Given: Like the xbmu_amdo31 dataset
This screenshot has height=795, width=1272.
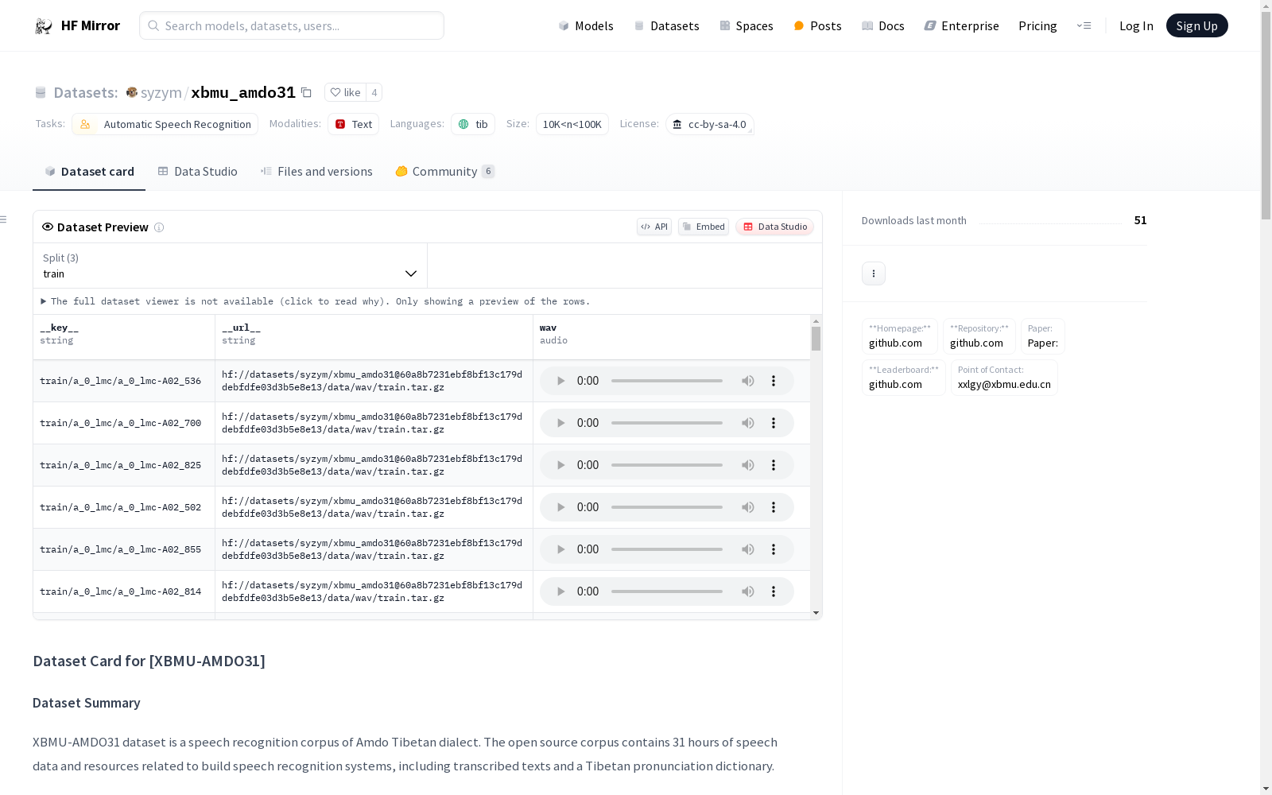Looking at the screenshot, I should click(345, 92).
